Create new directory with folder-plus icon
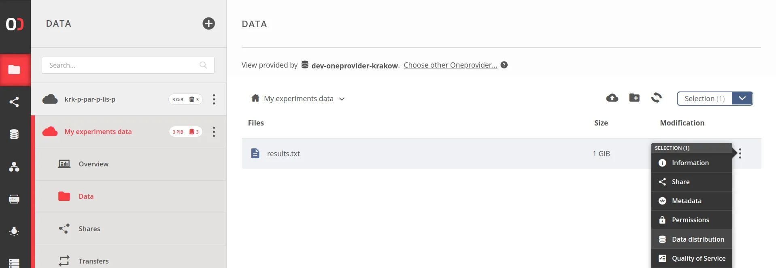This screenshot has width=776, height=268. [634, 98]
